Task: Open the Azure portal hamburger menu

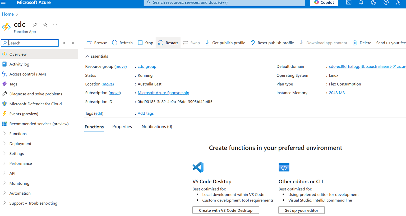Action: pos(3,2)
